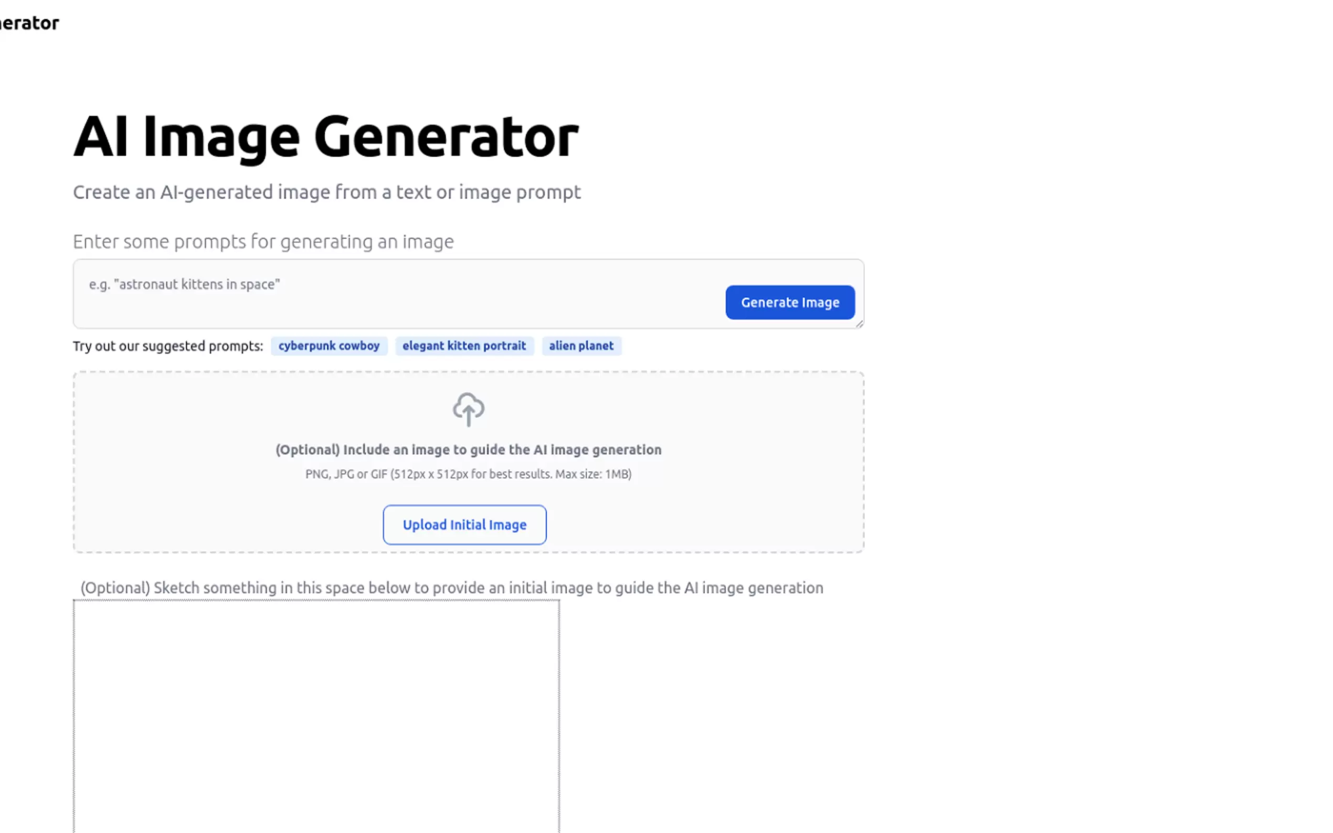
Task: Click the AI Image Generator heading
Action: click(326, 136)
